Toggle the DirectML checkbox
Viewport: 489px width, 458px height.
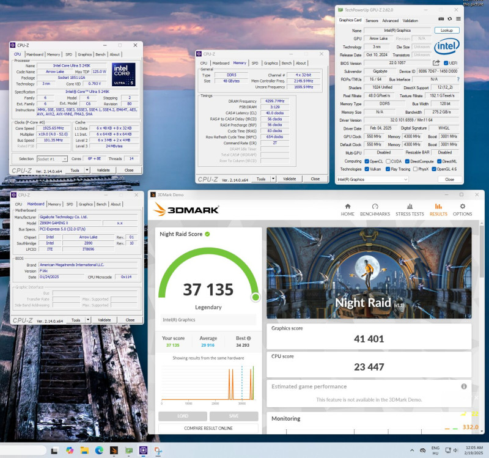[x=439, y=161]
